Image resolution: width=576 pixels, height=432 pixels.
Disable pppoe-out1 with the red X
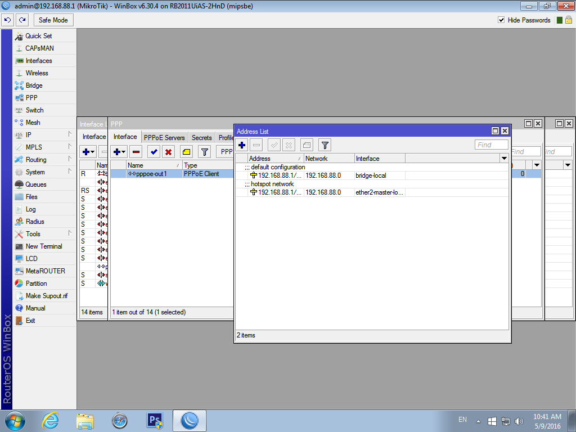168,151
